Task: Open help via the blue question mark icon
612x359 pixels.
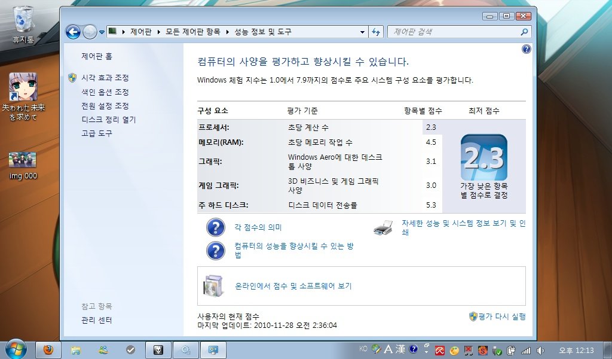Action: (x=527, y=49)
